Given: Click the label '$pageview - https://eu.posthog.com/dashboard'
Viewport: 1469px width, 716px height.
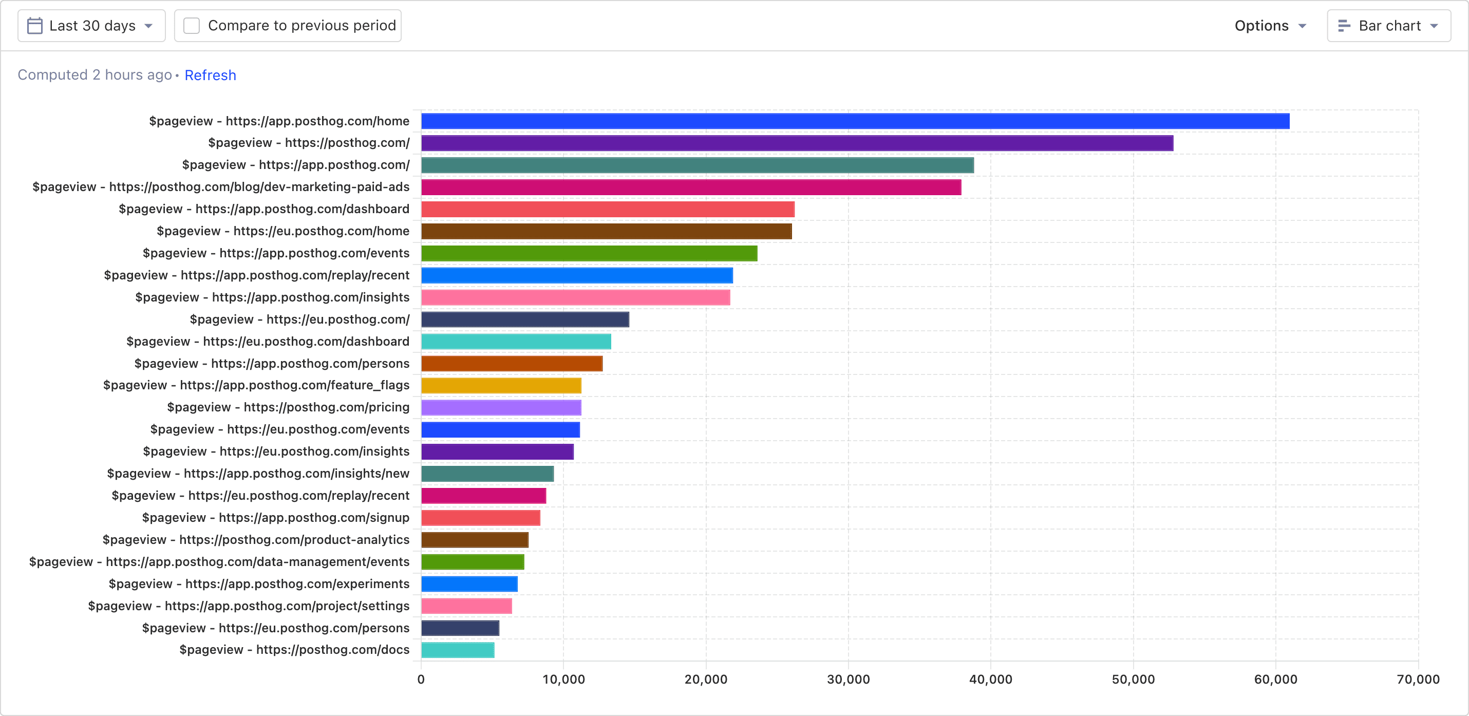Looking at the screenshot, I should [x=268, y=342].
